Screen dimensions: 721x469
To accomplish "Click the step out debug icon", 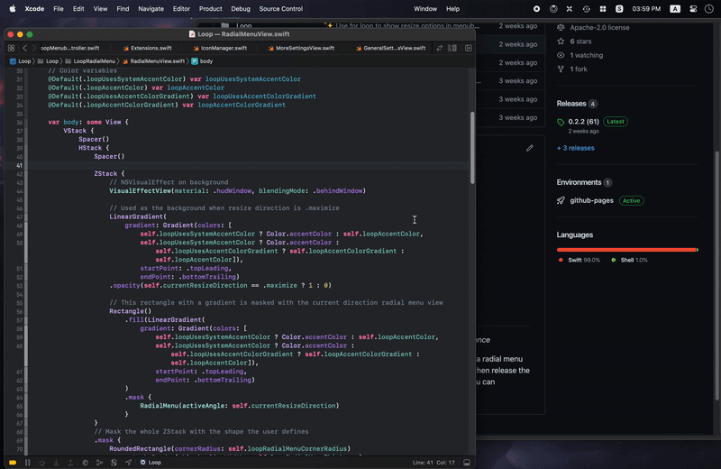I will pyautogui.click(x=70, y=462).
